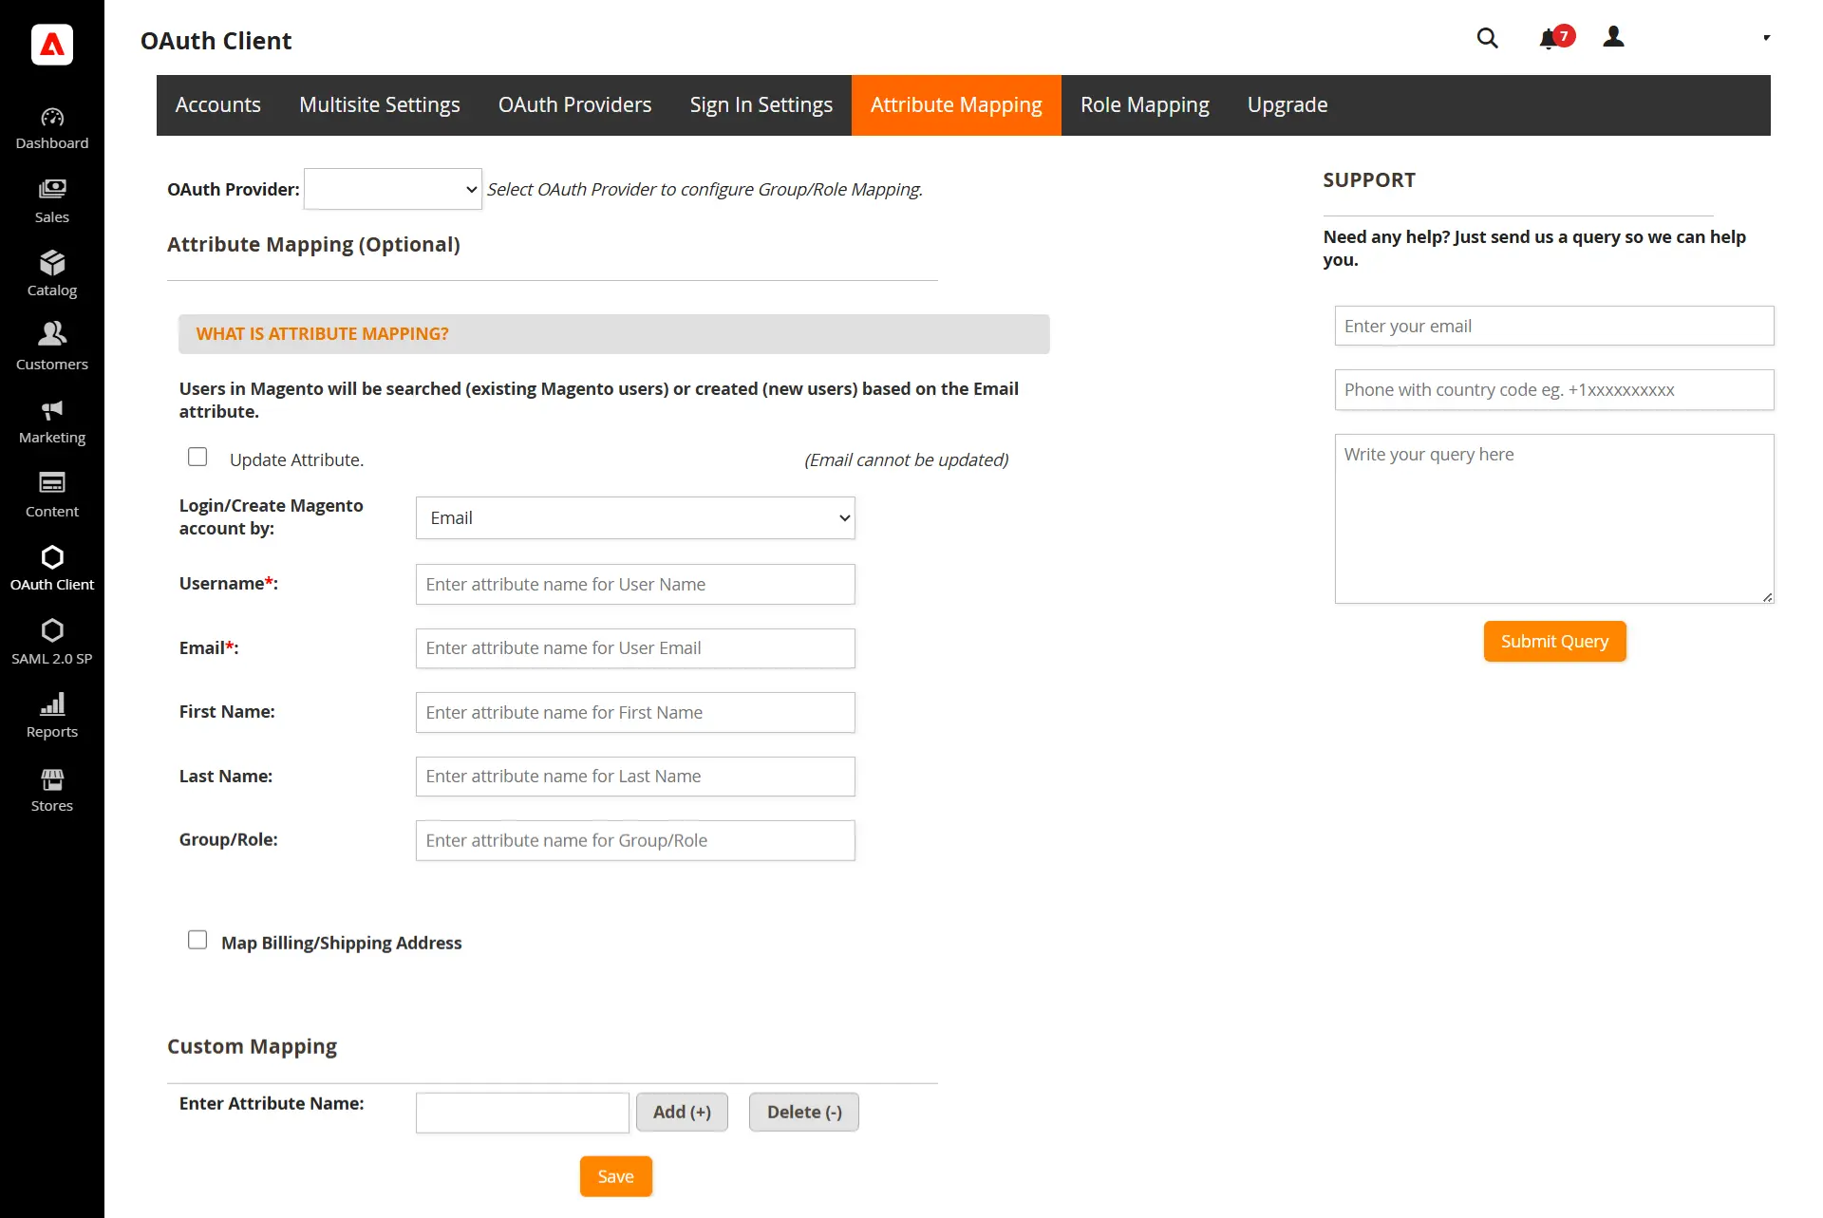Click the user account icon
The width and height of the screenshot is (1823, 1218).
1613,37
